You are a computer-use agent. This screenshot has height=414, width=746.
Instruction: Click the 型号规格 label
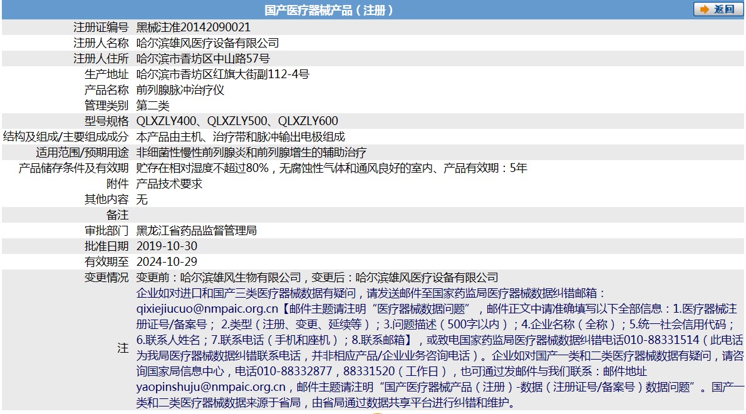[106, 121]
